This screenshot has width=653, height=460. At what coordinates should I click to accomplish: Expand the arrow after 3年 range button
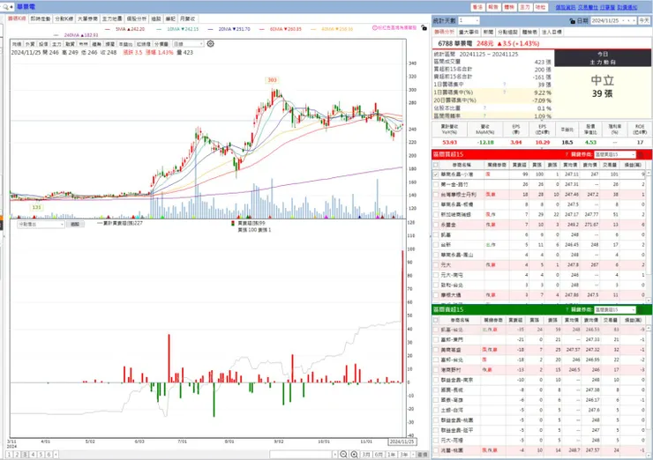click(x=413, y=455)
